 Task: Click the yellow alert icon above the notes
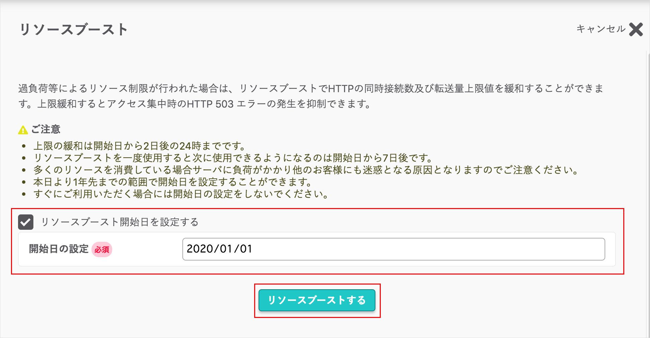click(x=22, y=129)
